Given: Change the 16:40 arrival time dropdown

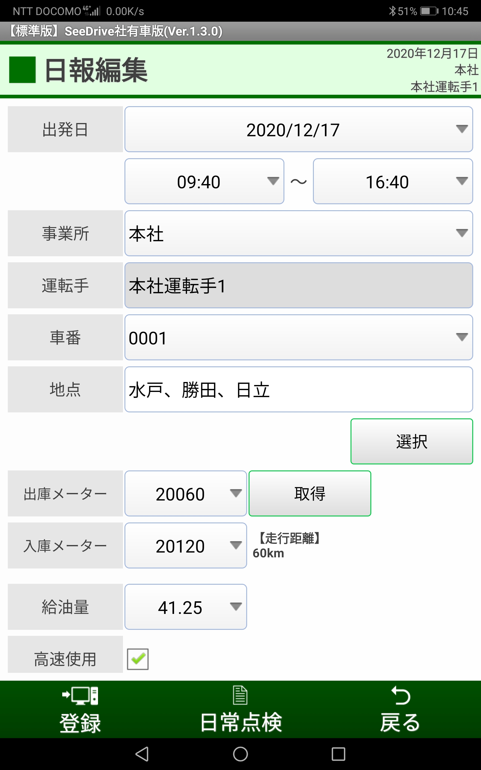Looking at the screenshot, I should 393,181.
